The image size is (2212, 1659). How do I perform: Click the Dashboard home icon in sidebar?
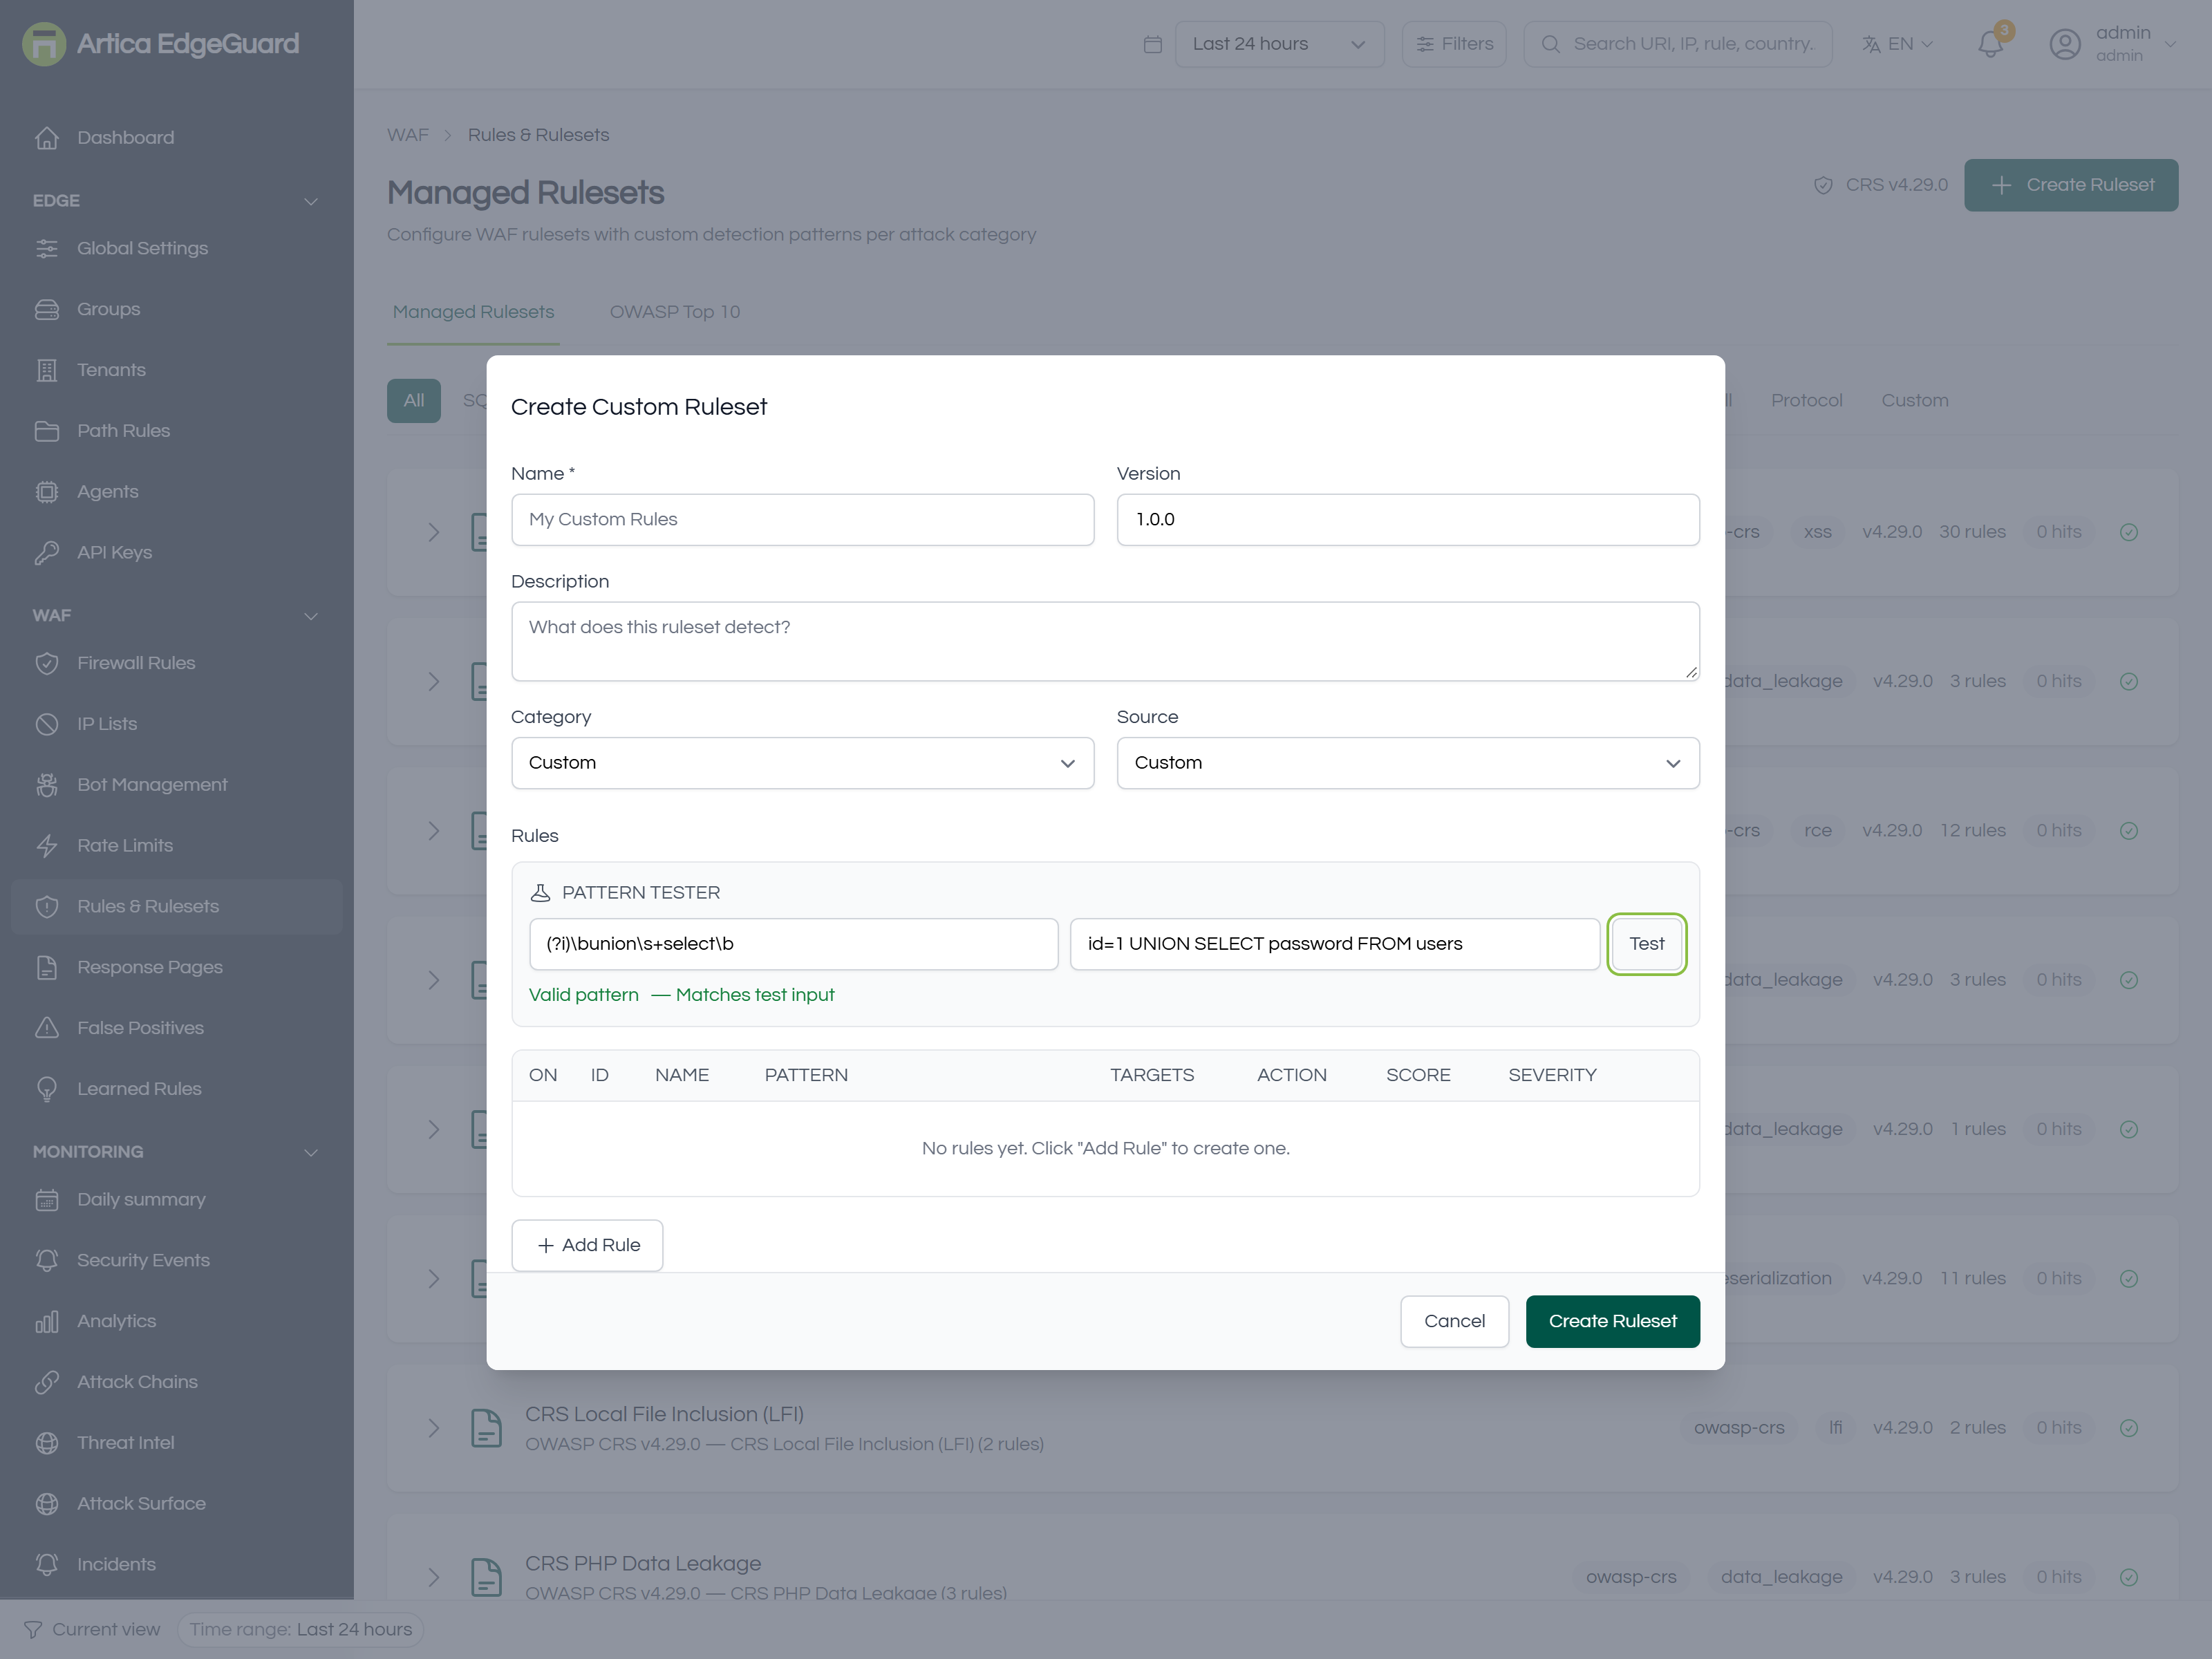[x=47, y=137]
